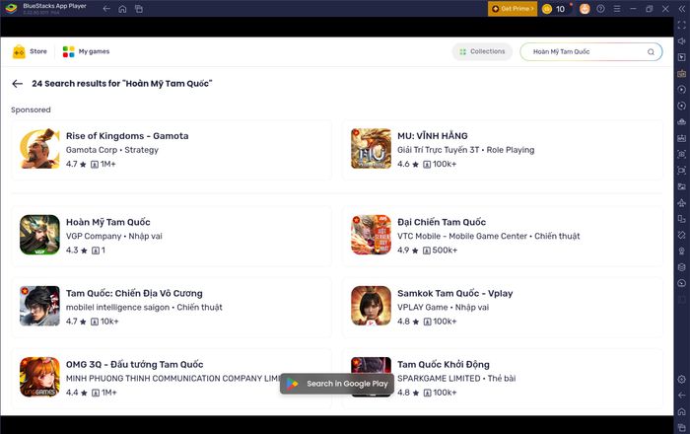690x434 pixels.
Task: Click title bar back arrow icon
Action: (106, 9)
